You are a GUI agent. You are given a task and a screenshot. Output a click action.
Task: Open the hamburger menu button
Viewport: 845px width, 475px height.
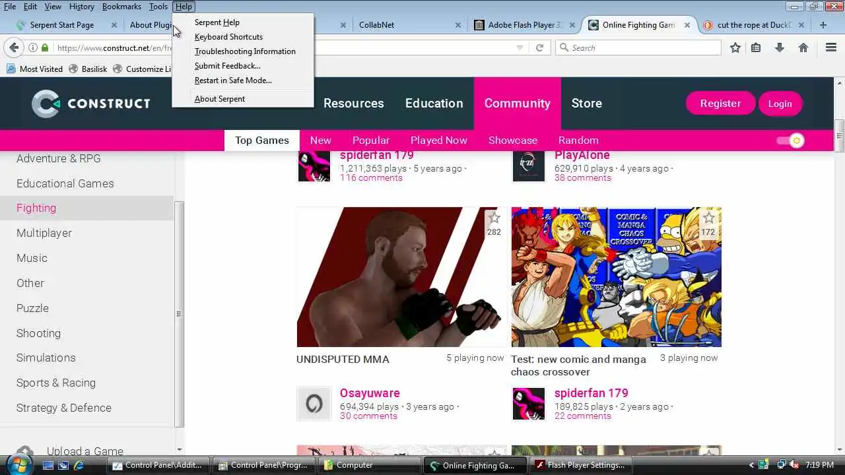click(x=831, y=47)
